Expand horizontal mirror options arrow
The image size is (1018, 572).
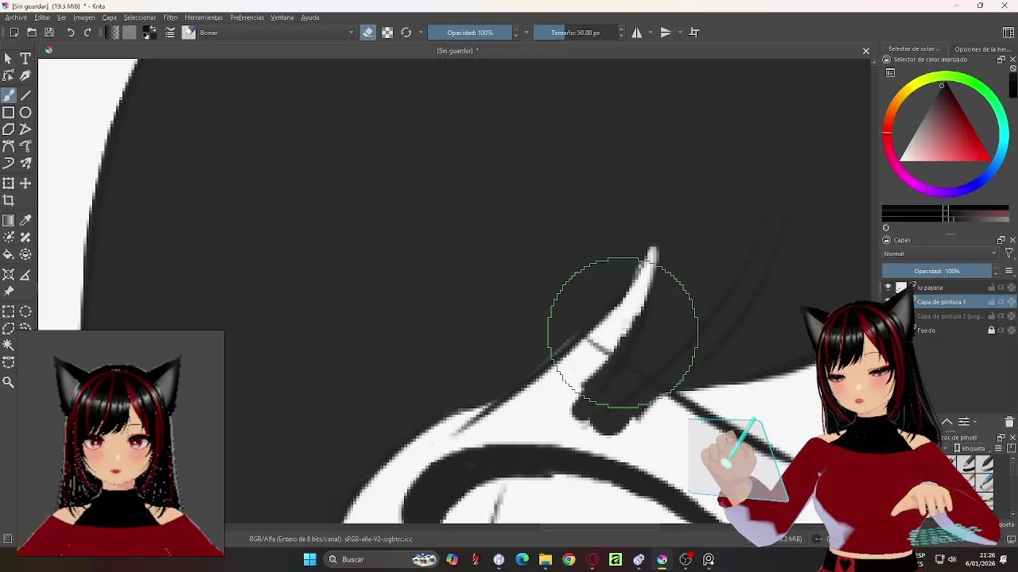coord(651,33)
